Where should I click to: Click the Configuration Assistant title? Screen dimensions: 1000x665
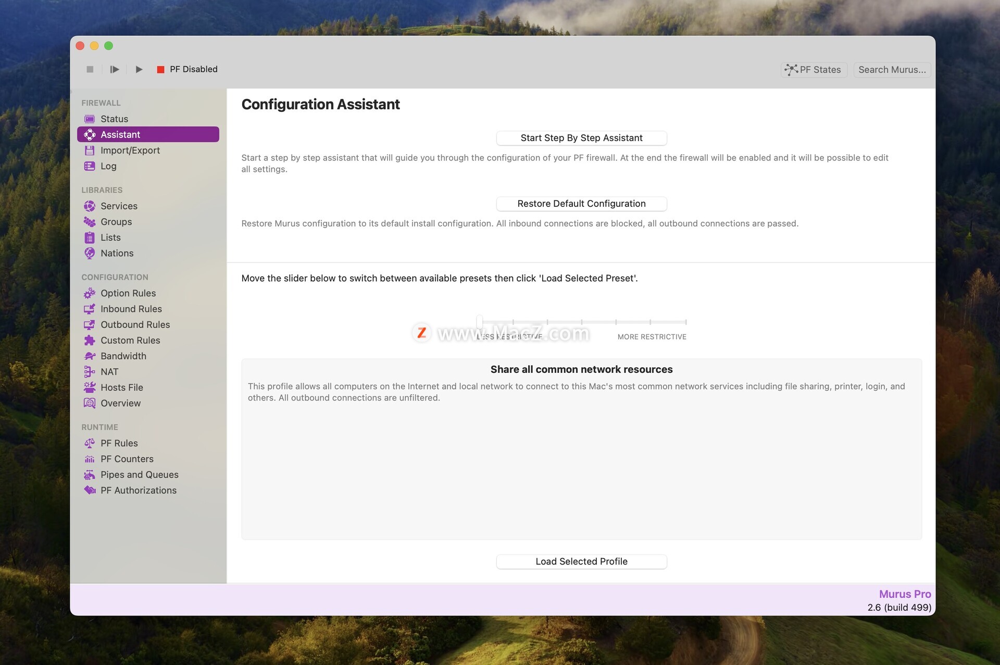click(320, 105)
